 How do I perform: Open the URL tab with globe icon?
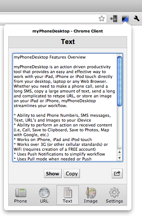(44, 195)
